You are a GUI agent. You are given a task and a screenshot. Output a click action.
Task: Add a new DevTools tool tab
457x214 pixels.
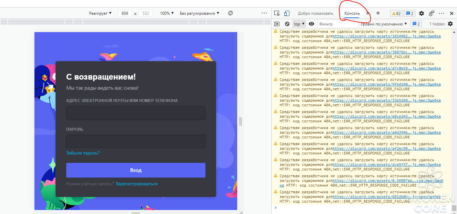pyautogui.click(x=378, y=13)
